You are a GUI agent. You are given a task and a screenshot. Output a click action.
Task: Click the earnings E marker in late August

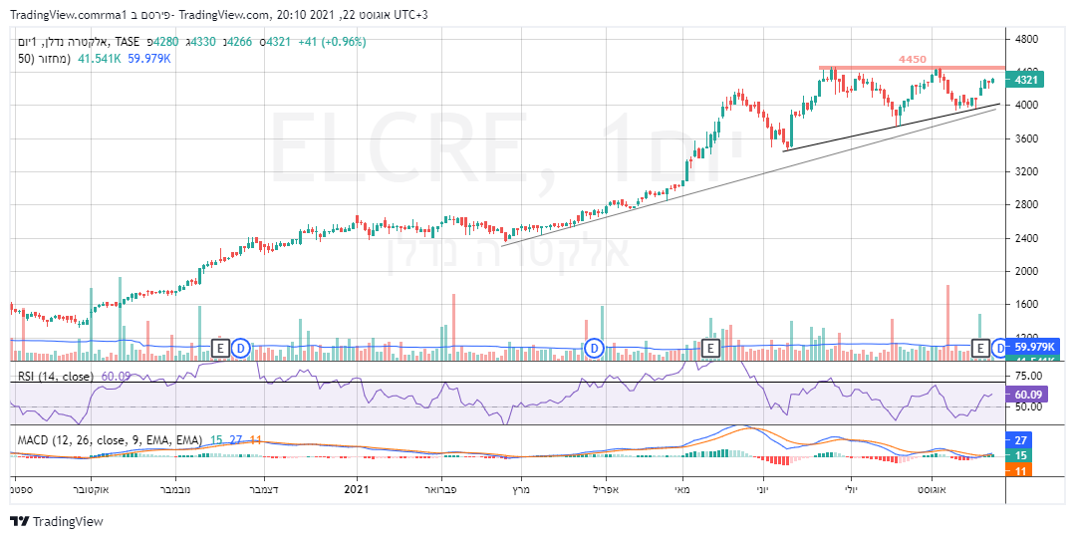(980, 349)
